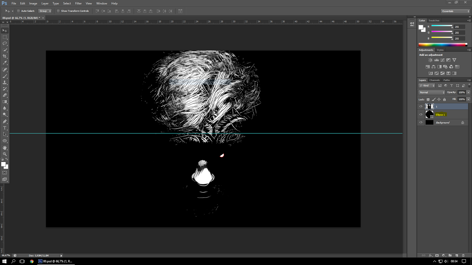Open the Normal blending mode dropdown
Viewport: 472px width, 265px height.
click(432, 92)
